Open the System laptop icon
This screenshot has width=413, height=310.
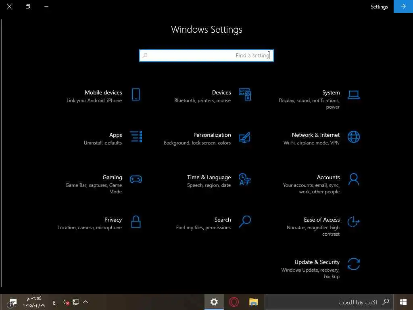pyautogui.click(x=353, y=94)
